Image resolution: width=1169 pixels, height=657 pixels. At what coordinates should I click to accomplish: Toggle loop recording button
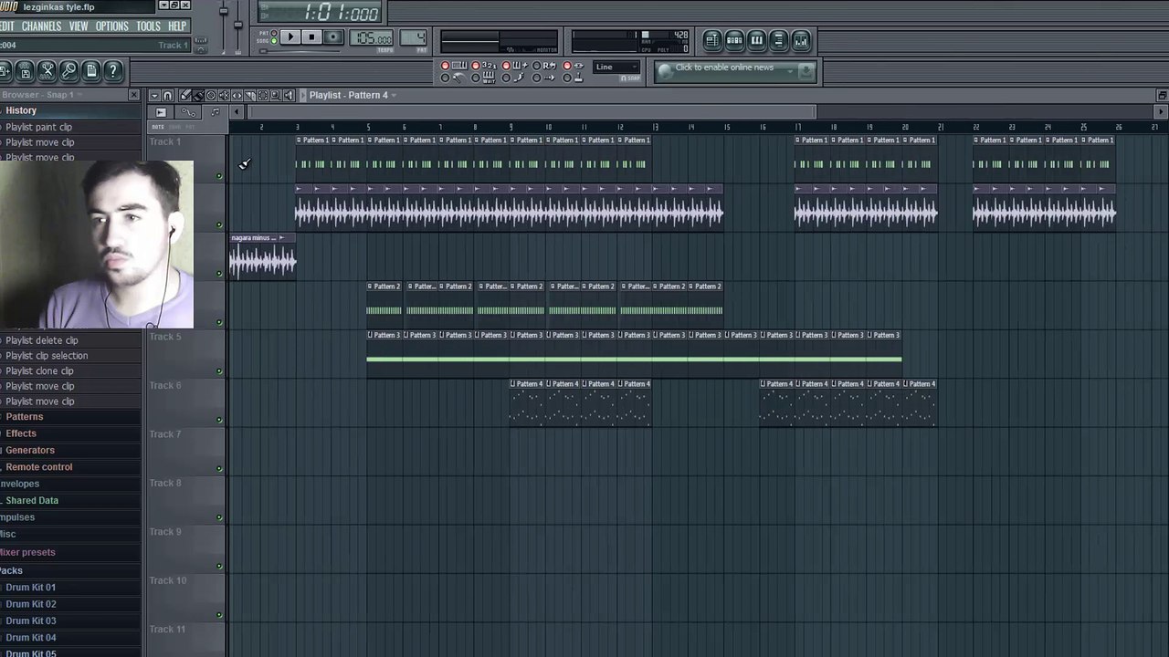(x=536, y=66)
